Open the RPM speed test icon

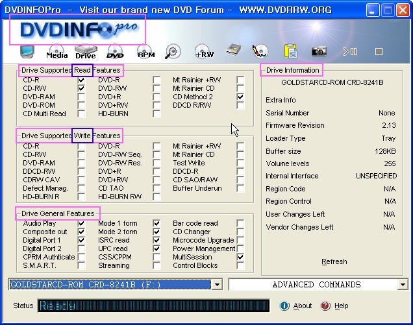146,52
